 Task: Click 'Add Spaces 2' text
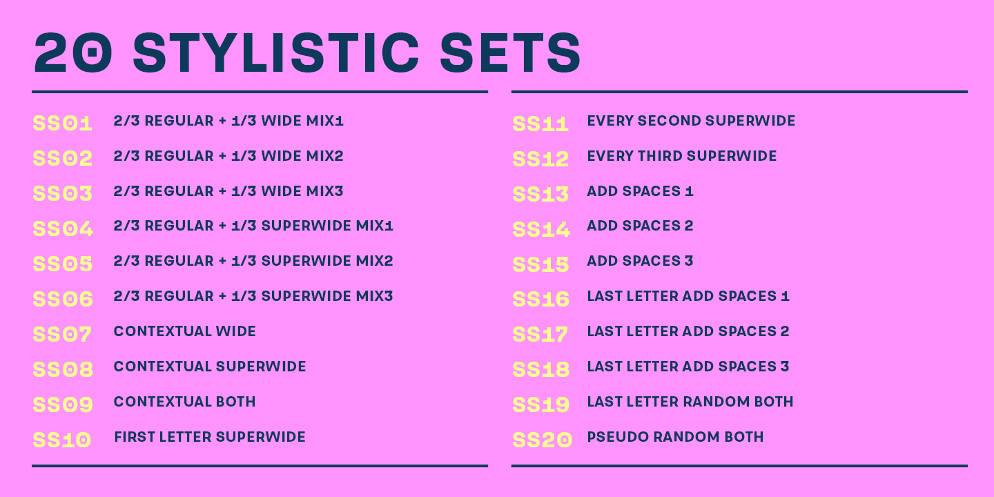(640, 226)
